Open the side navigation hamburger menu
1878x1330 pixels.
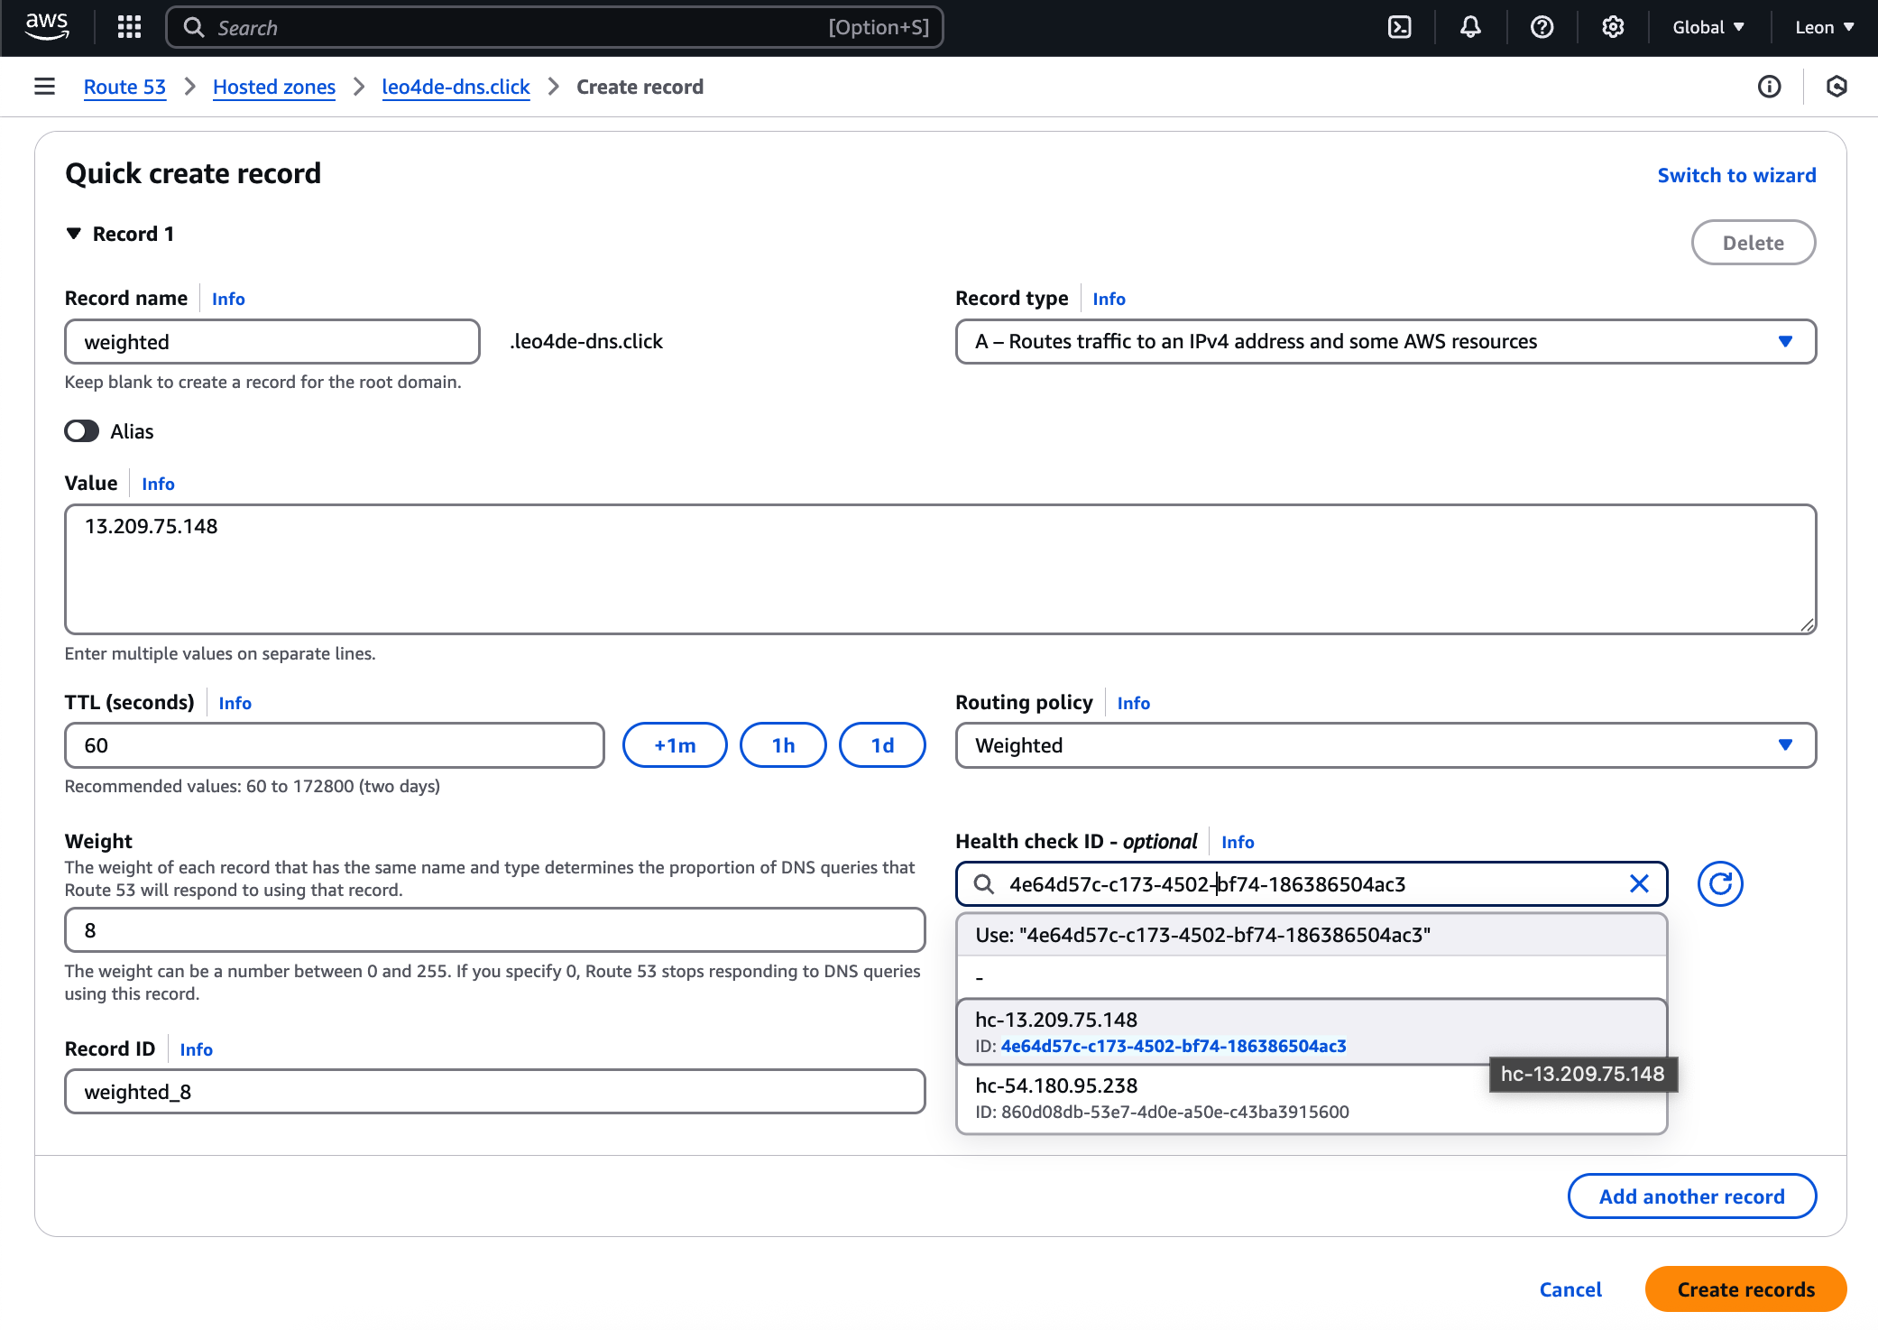[x=44, y=87]
